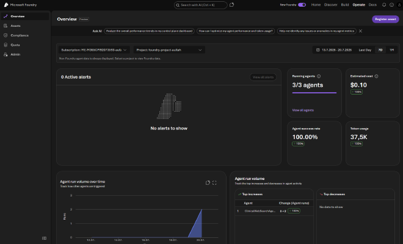Viewport: 403px width, 244px height.
Task: Switch to the Home tab
Action: pos(316,5)
